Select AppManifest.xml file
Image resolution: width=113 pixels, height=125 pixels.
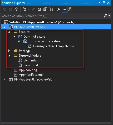pyautogui.click(x=31, y=75)
